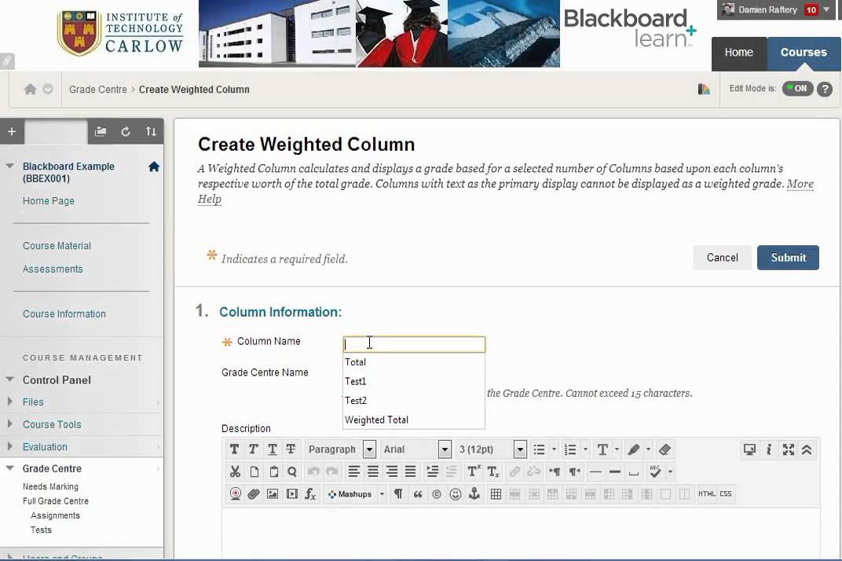Click the Column Name text field
This screenshot has width=842, height=561.
click(x=413, y=344)
